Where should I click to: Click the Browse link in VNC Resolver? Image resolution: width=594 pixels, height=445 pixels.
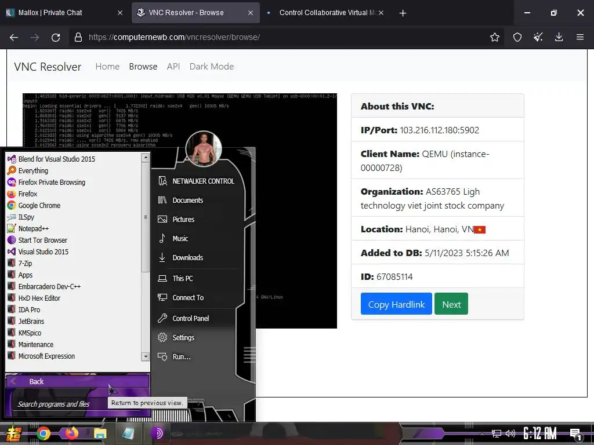coord(143,67)
